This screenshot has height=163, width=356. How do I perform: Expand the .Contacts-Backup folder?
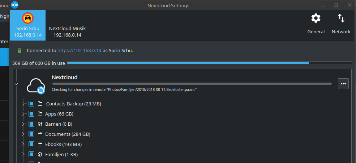click(23, 104)
